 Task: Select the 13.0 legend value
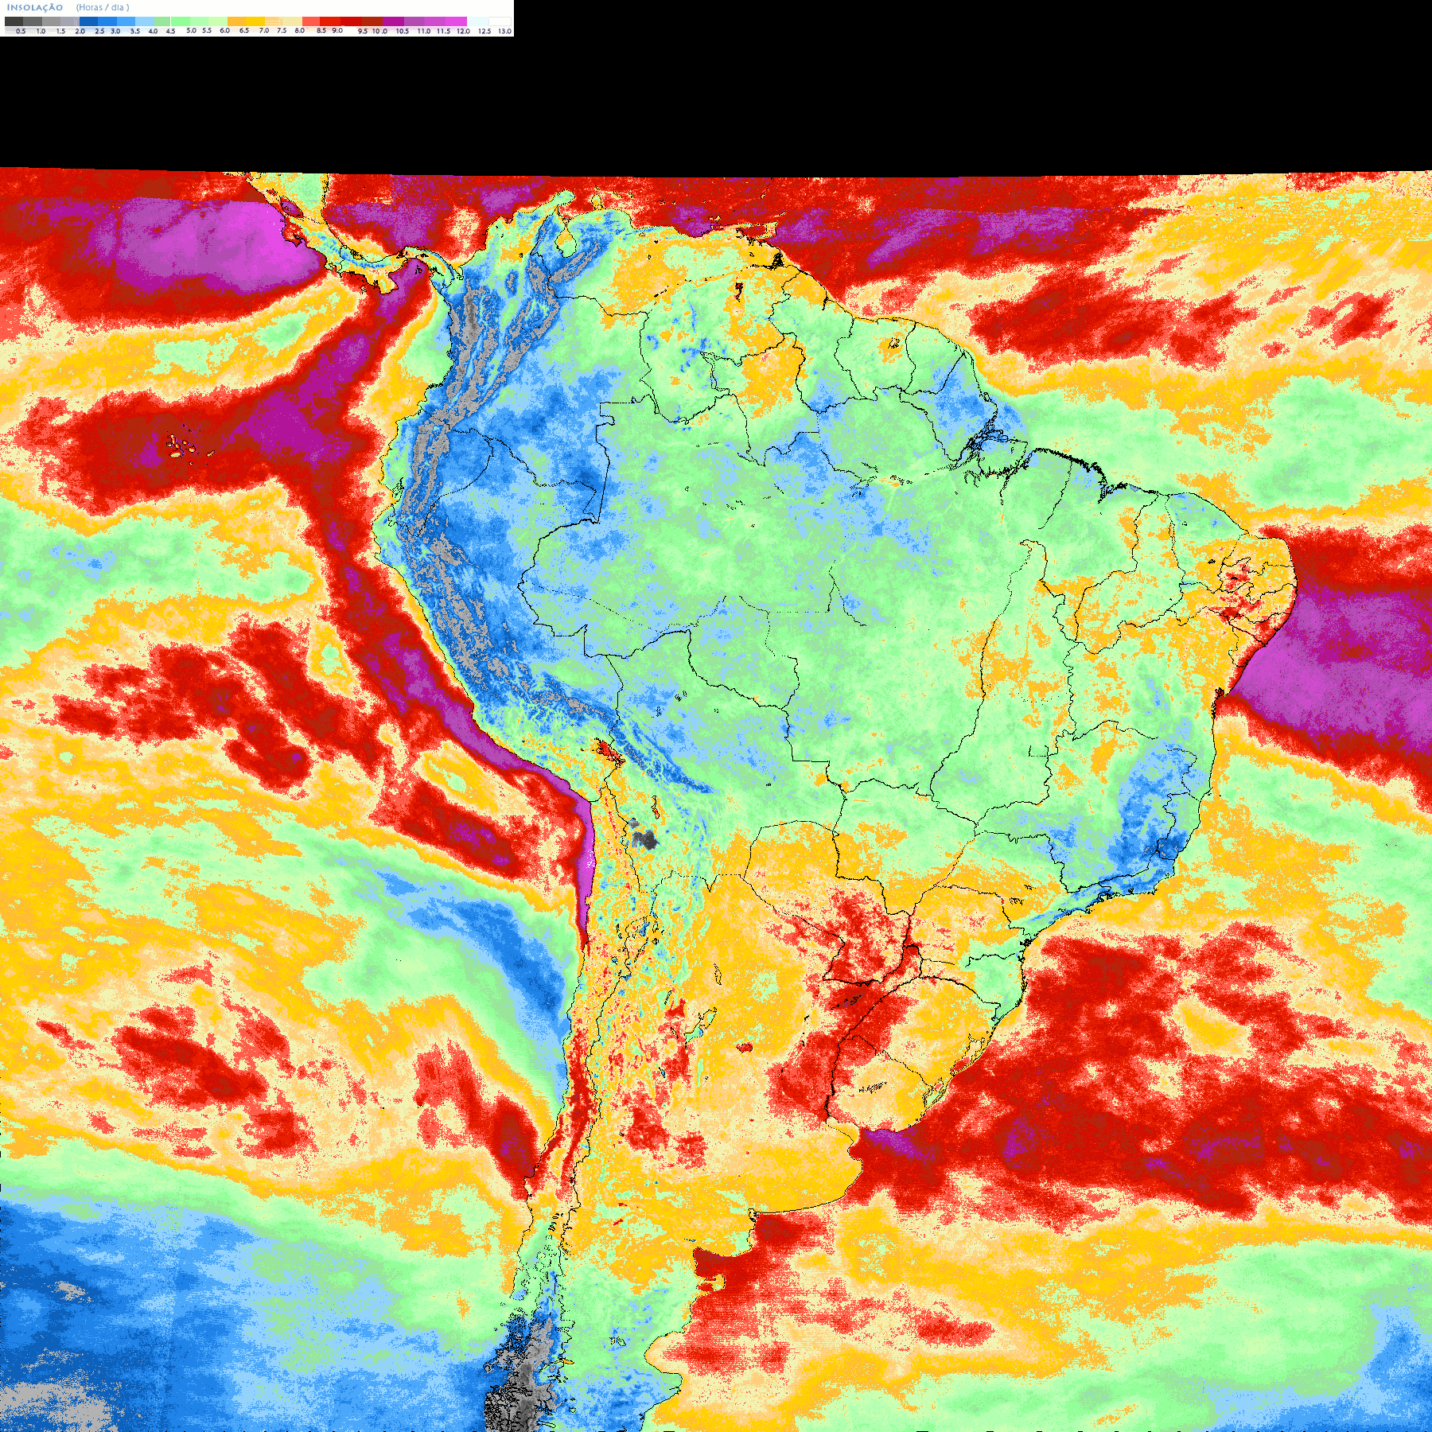(504, 31)
